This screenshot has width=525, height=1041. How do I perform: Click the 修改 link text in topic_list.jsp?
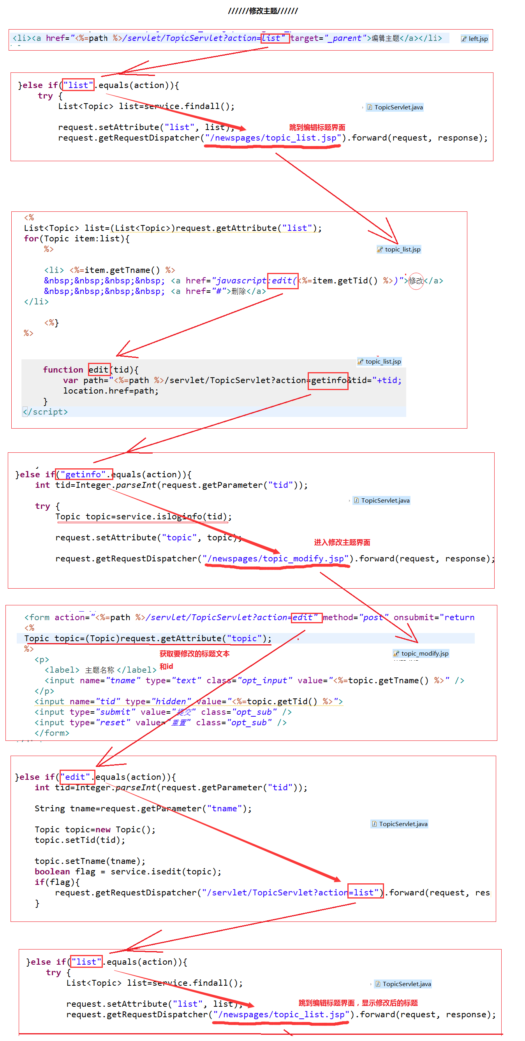pyautogui.click(x=416, y=280)
